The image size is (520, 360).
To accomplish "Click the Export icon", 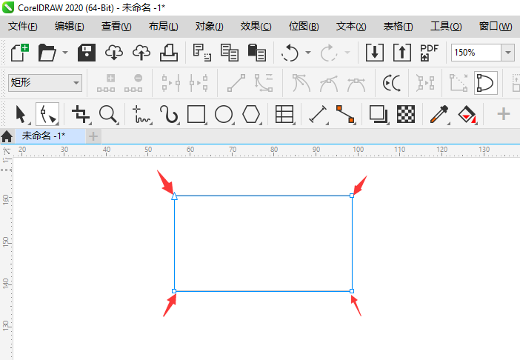I will [x=402, y=53].
